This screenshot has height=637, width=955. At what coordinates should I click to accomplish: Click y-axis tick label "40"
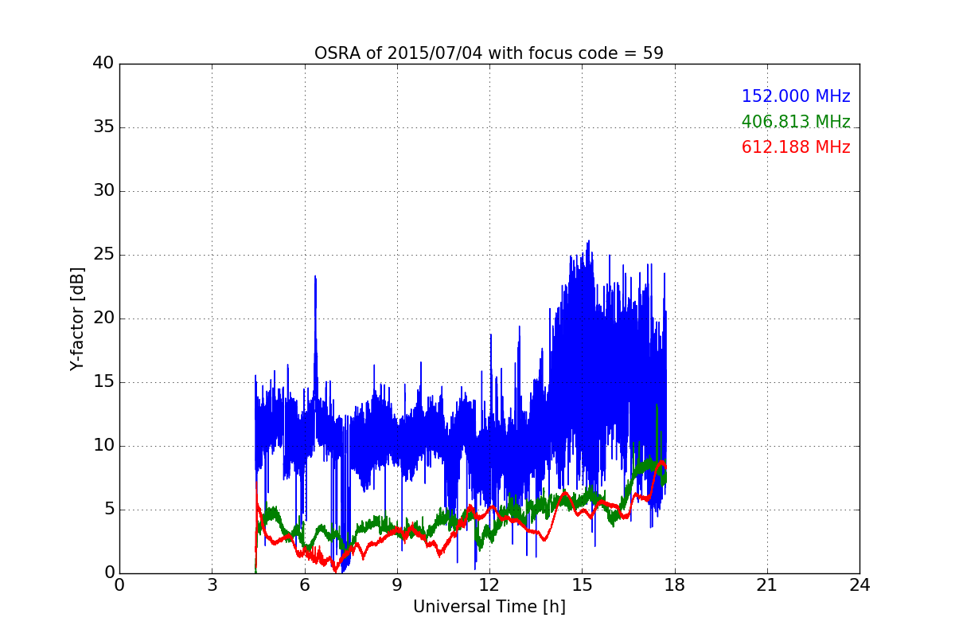point(103,64)
